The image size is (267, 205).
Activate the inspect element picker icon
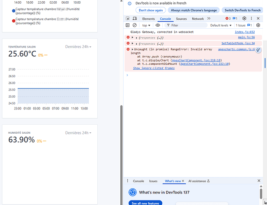click(128, 18)
